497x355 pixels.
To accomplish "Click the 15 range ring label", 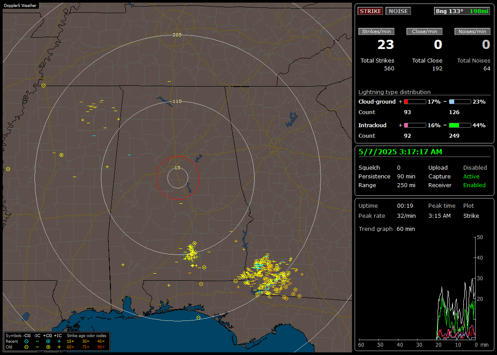I will click(x=177, y=167).
